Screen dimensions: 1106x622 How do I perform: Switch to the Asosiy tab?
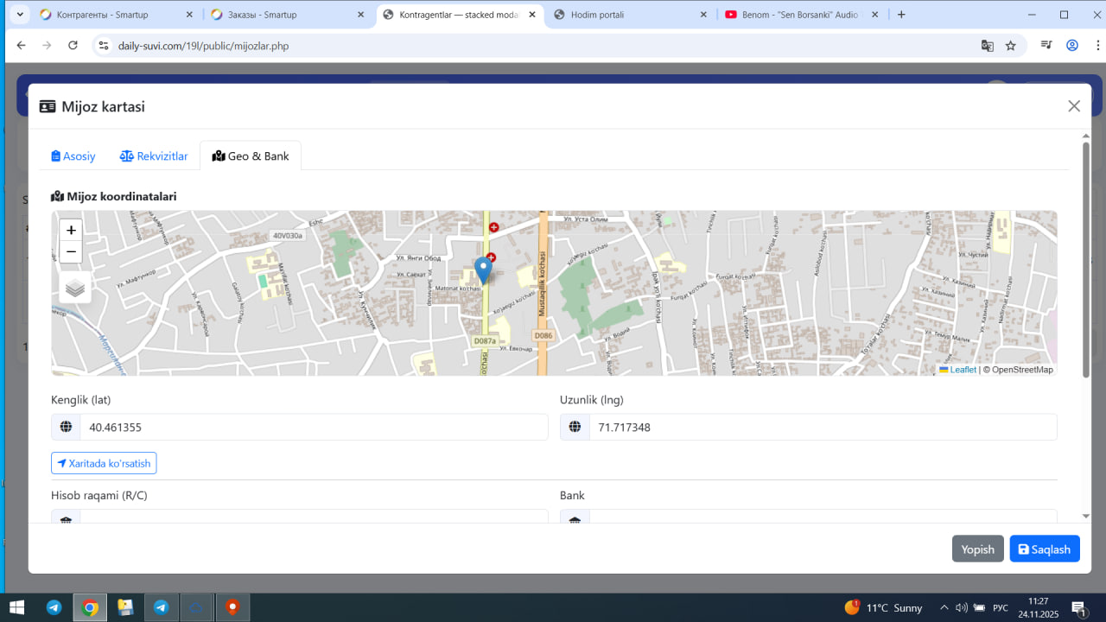[x=73, y=156]
